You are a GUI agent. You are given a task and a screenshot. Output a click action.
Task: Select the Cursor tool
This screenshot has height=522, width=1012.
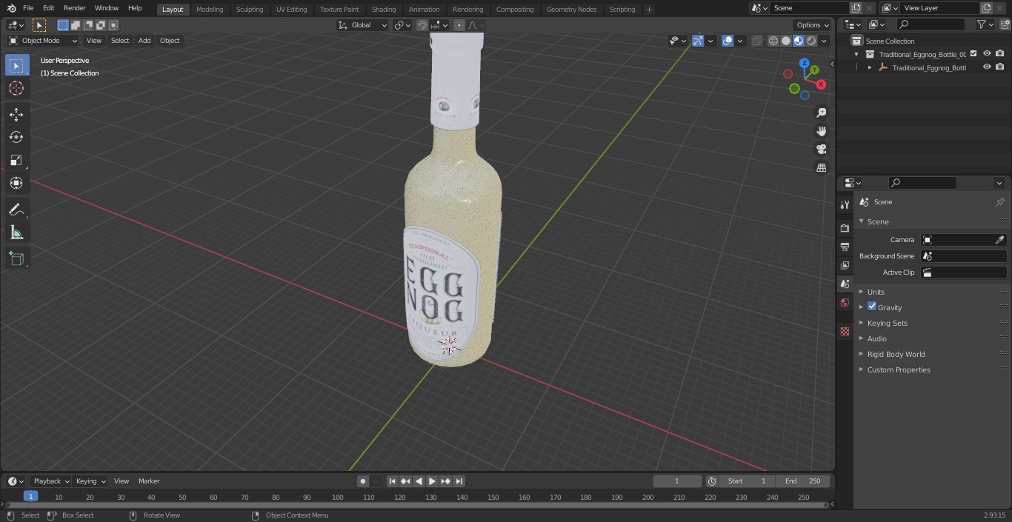coord(16,88)
